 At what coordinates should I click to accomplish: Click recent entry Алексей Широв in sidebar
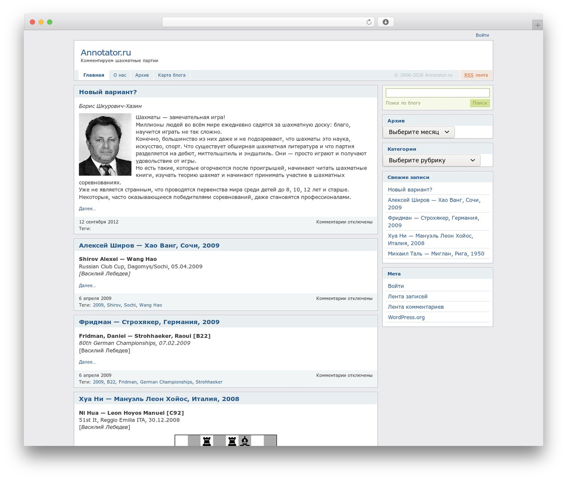[x=434, y=204]
